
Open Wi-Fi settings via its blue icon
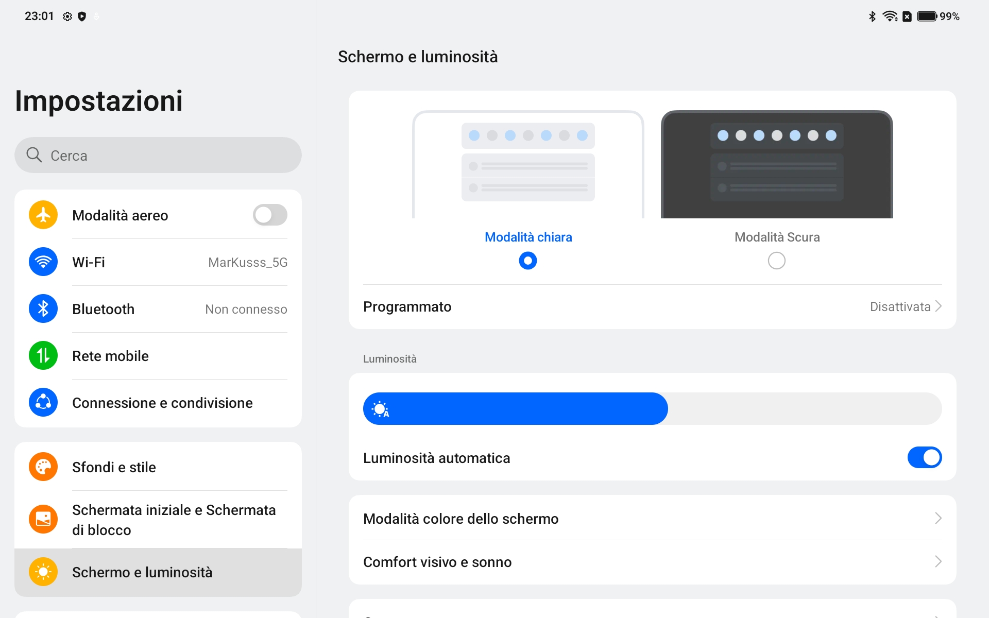43,262
